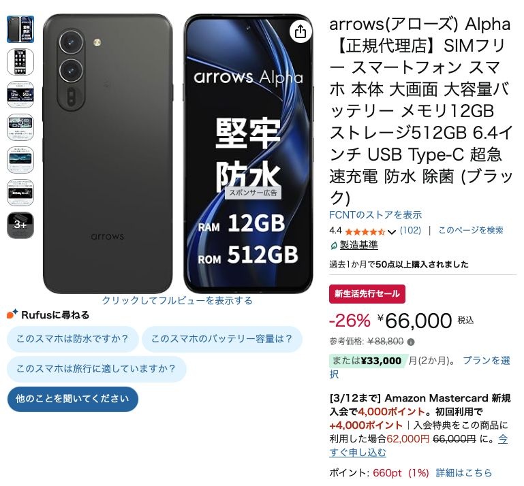Select the fourth product thumbnail
This screenshot has height=486, width=524.
point(20,127)
